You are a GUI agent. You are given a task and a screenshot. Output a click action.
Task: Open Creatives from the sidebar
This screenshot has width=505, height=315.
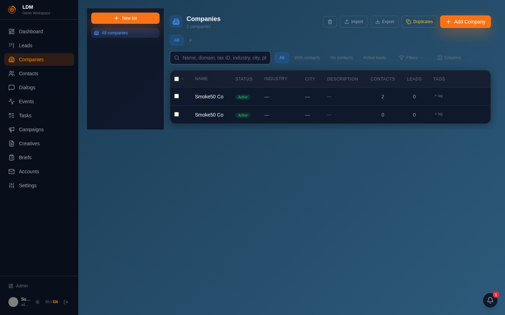[x=39, y=143]
